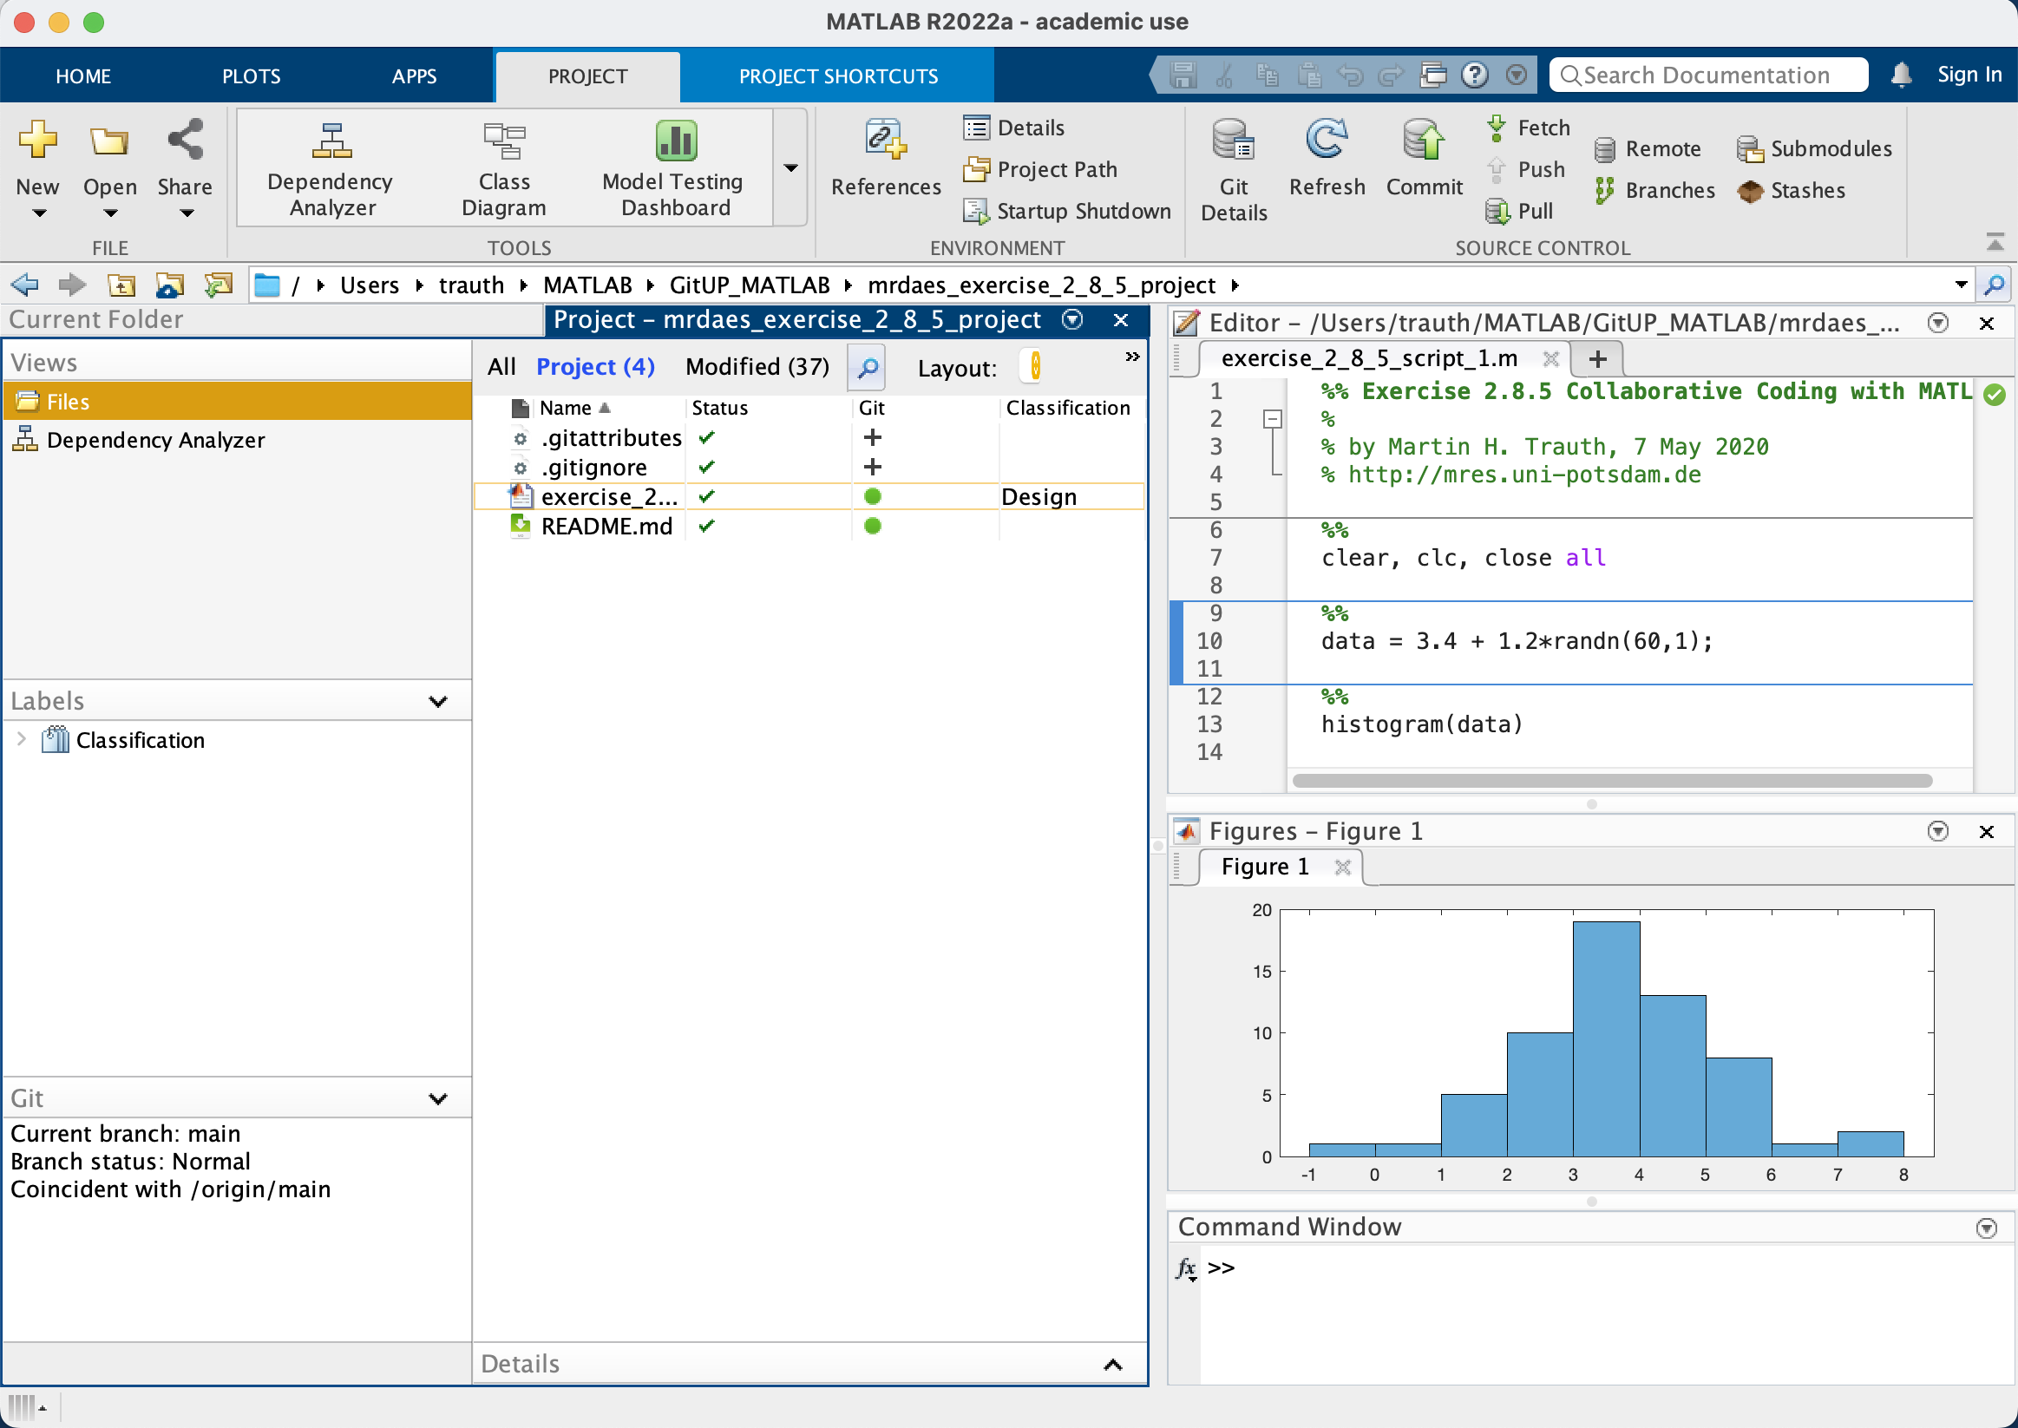This screenshot has width=2018, height=1428.
Task: Click the Startup Shutdown button
Action: (x=1066, y=211)
